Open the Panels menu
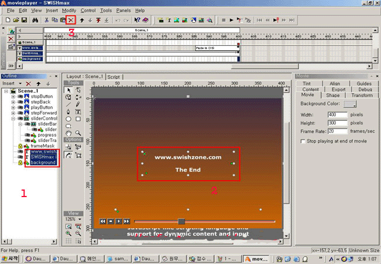 (x=124, y=11)
